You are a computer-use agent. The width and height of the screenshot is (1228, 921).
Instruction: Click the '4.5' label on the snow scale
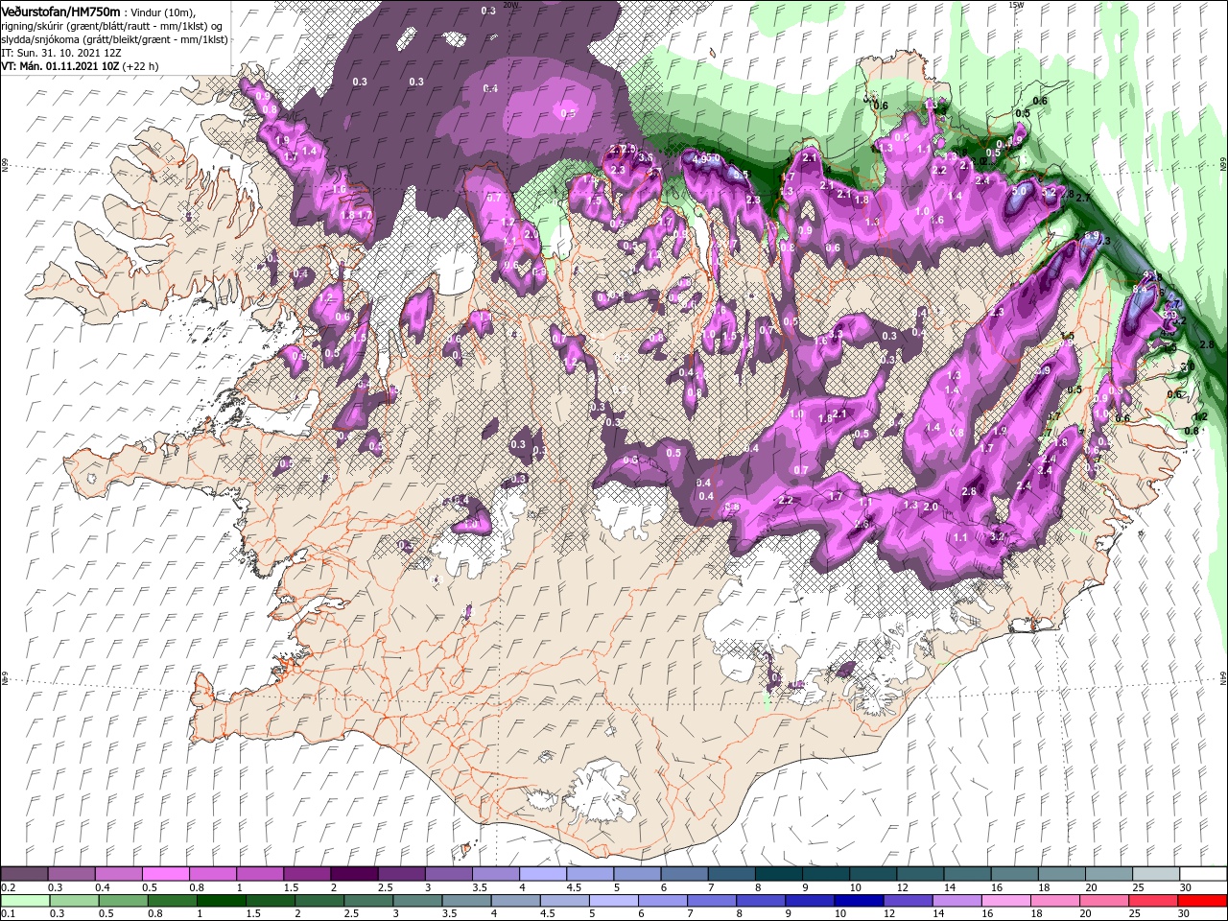[574, 887]
